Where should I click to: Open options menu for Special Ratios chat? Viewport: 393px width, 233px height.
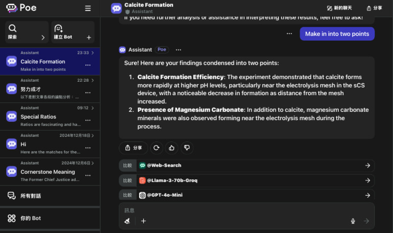tap(88, 121)
